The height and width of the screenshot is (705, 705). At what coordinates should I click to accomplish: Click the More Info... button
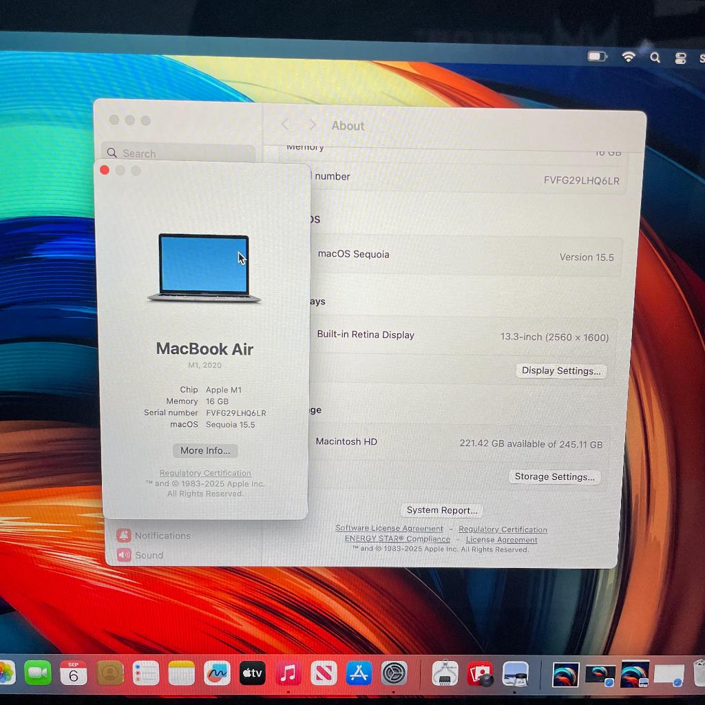(205, 450)
